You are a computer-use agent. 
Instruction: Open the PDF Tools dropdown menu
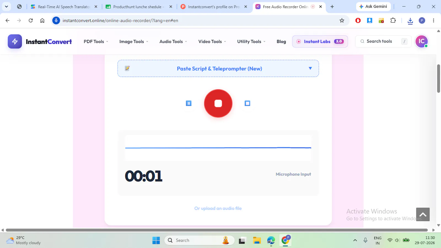[x=96, y=41]
